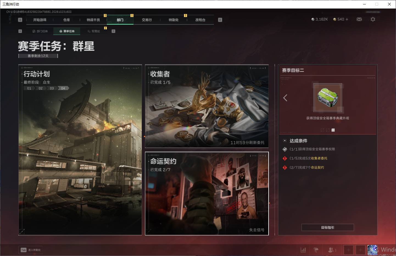This screenshot has width=396, height=256.
Task: Select stage 02 of 行动计划
Action: [x=41, y=88]
